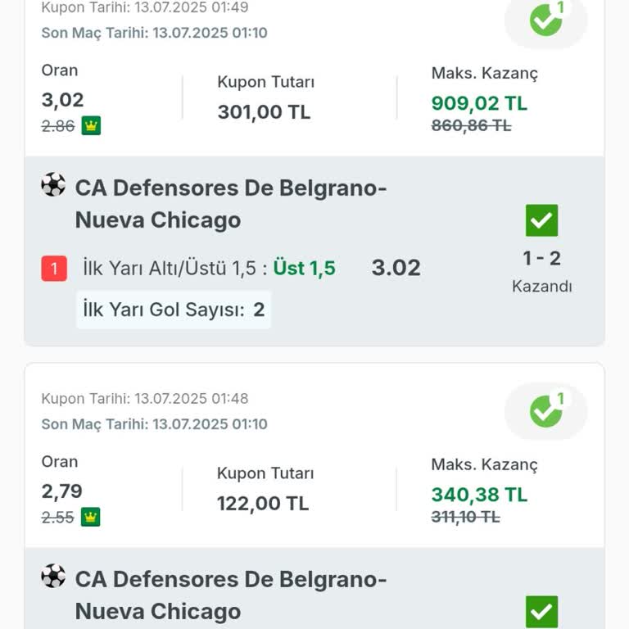Click the won-status badge on the 301,00 TL coupon
This screenshot has height=629, width=629.
tap(545, 20)
